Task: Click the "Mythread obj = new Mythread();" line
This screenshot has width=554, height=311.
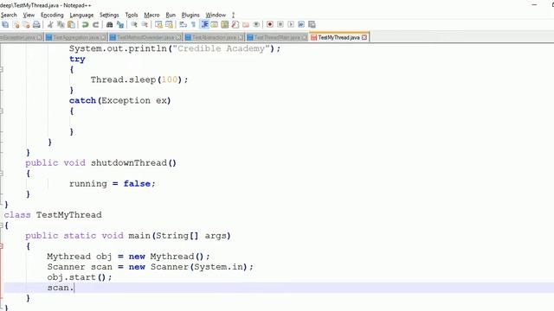Action: 128,257
